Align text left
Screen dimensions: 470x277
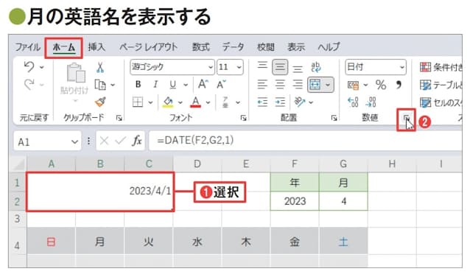[x=262, y=85]
